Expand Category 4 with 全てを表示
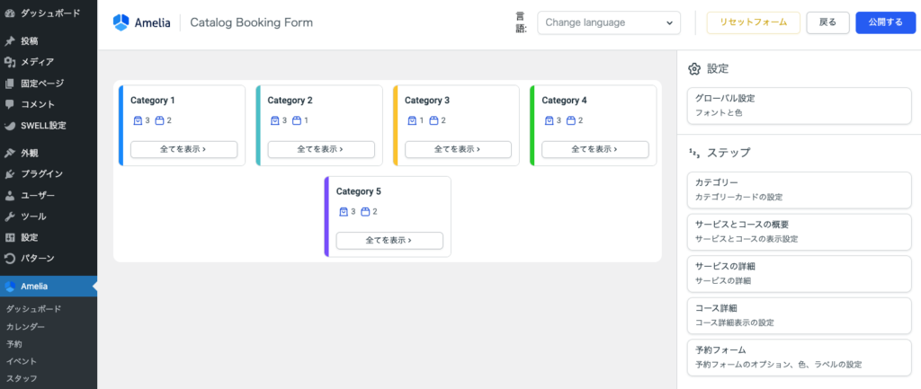 click(x=595, y=149)
